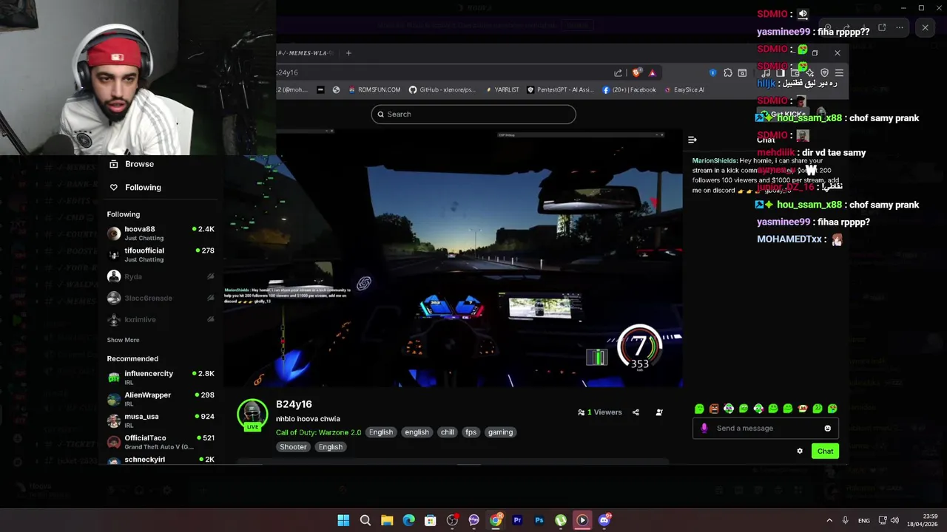Open hoova88 channel in Following list
This screenshot has width=947, height=532.
(161, 233)
